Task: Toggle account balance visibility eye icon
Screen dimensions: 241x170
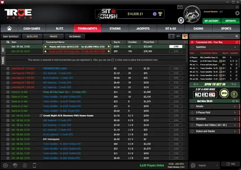Action: tap(221, 12)
